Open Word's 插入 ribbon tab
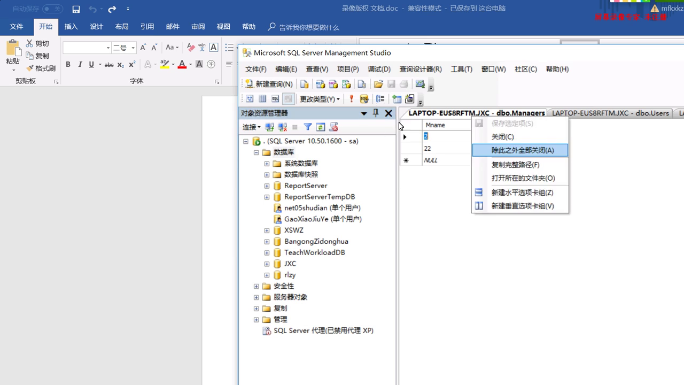The width and height of the screenshot is (684, 385). 71,27
